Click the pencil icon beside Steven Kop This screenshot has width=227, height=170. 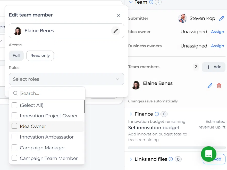(x=222, y=18)
